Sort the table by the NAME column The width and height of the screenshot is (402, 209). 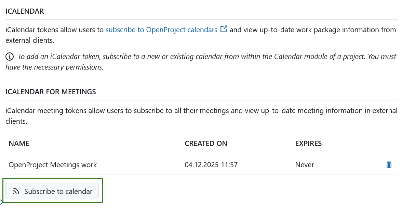19,144
